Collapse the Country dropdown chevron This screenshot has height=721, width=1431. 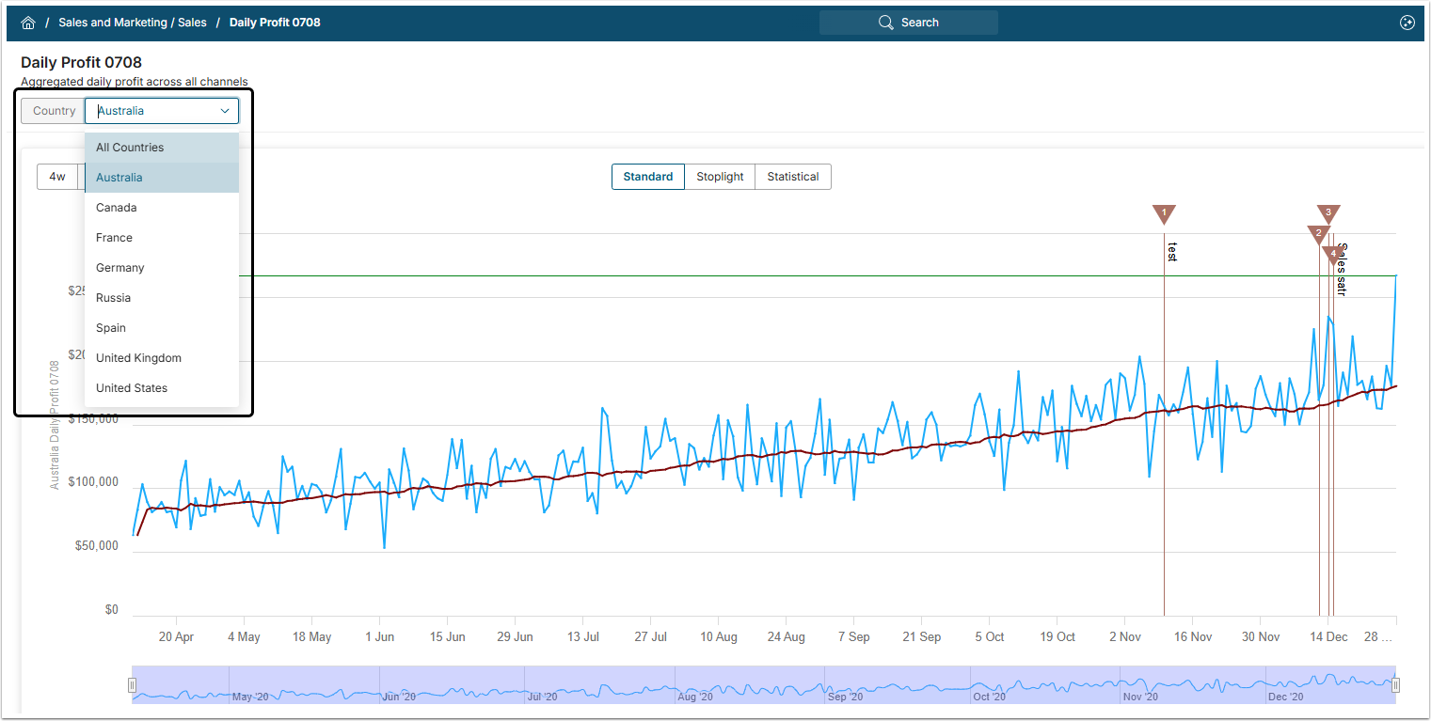pos(225,111)
